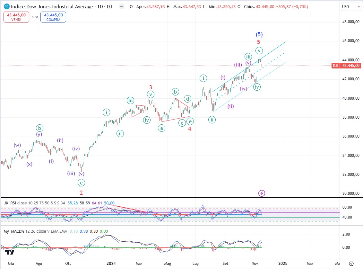This screenshot has width=363, height=269.
Task: Click the Set time axis label
Action: coord(226,264)
